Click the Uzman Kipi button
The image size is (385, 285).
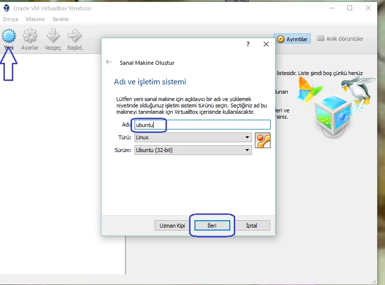[x=172, y=226]
